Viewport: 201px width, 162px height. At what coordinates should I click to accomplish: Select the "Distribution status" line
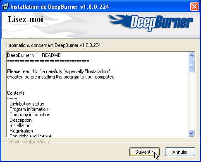27,104
